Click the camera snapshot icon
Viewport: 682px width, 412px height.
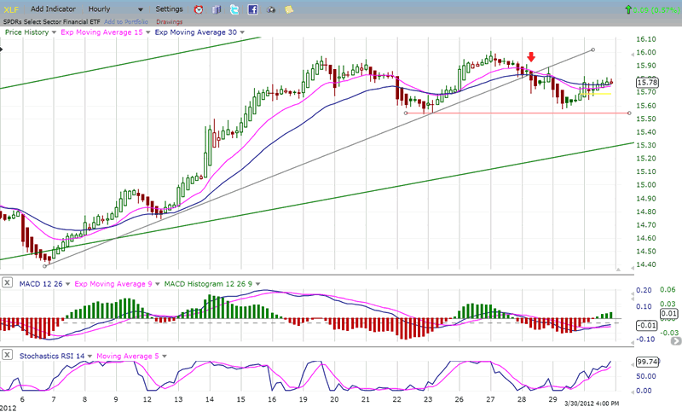272,9
